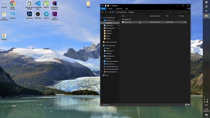Select Изображения in Quick access section

coord(109,28)
